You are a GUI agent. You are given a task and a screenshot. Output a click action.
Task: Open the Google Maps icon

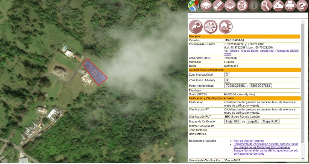click(x=194, y=6)
